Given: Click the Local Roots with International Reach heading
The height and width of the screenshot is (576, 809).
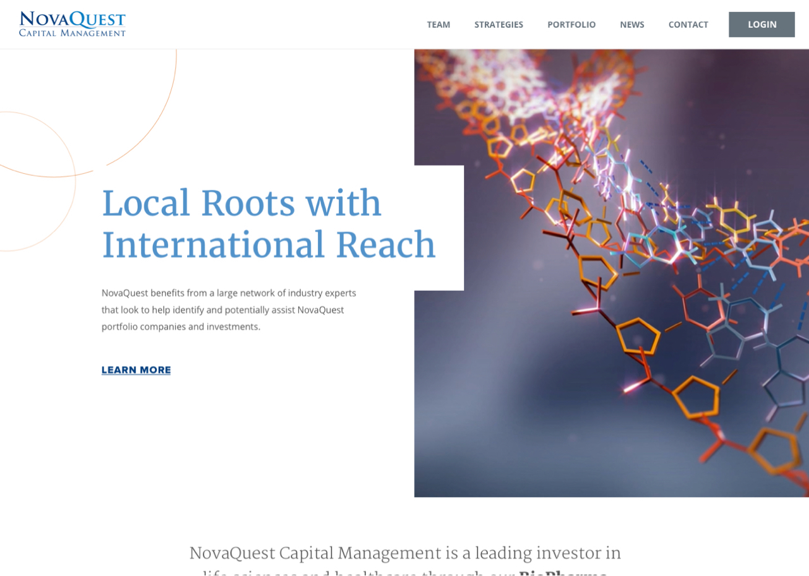Looking at the screenshot, I should pos(269,224).
